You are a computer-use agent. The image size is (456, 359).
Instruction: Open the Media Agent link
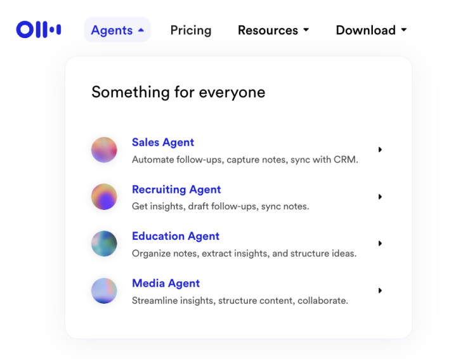tap(166, 283)
